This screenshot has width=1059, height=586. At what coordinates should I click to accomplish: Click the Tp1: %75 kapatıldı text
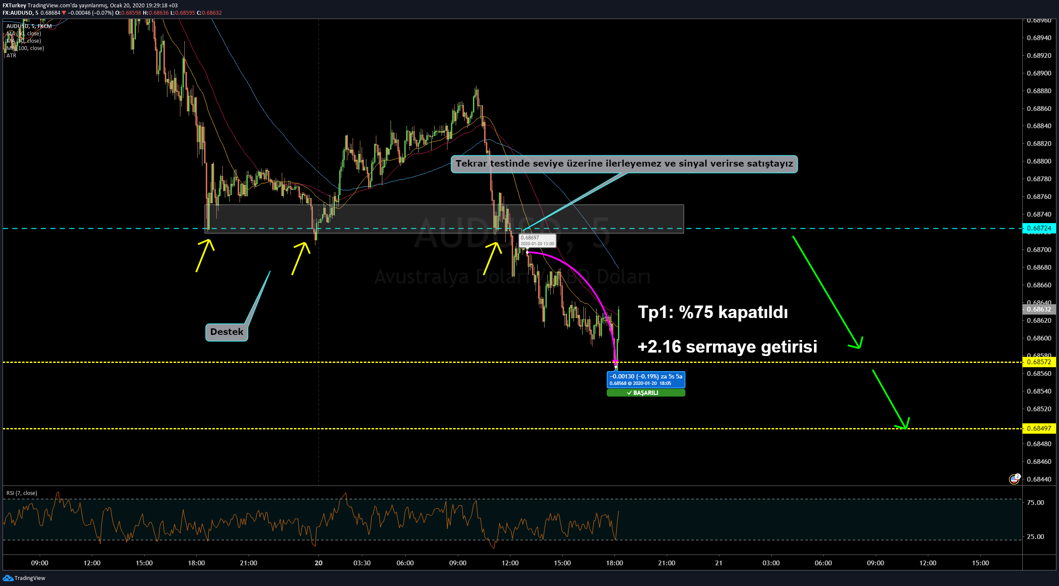tap(713, 312)
